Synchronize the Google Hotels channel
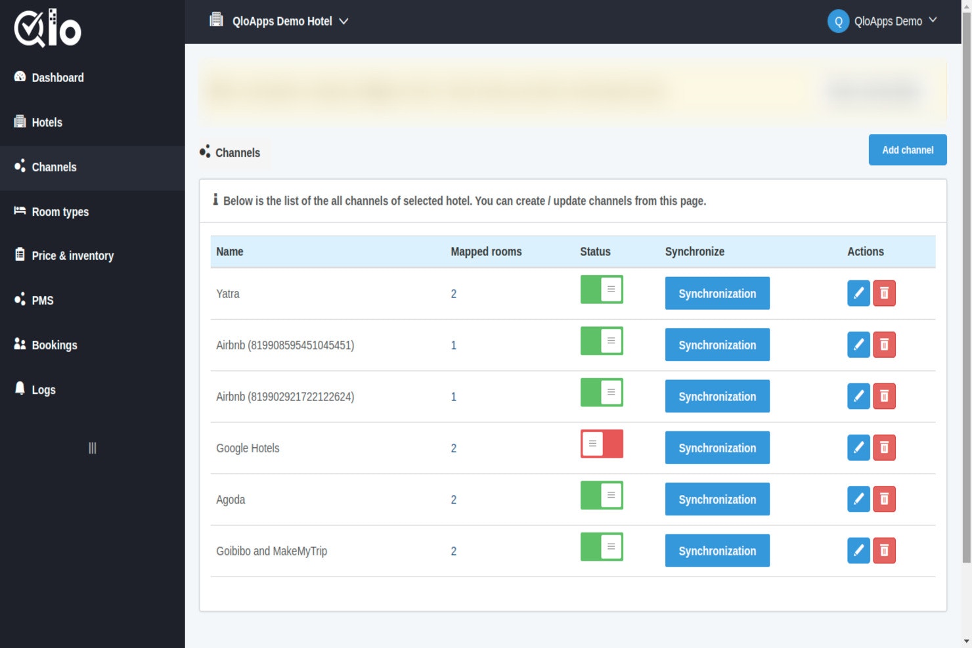Viewport: 972px width, 648px height. coord(717,448)
